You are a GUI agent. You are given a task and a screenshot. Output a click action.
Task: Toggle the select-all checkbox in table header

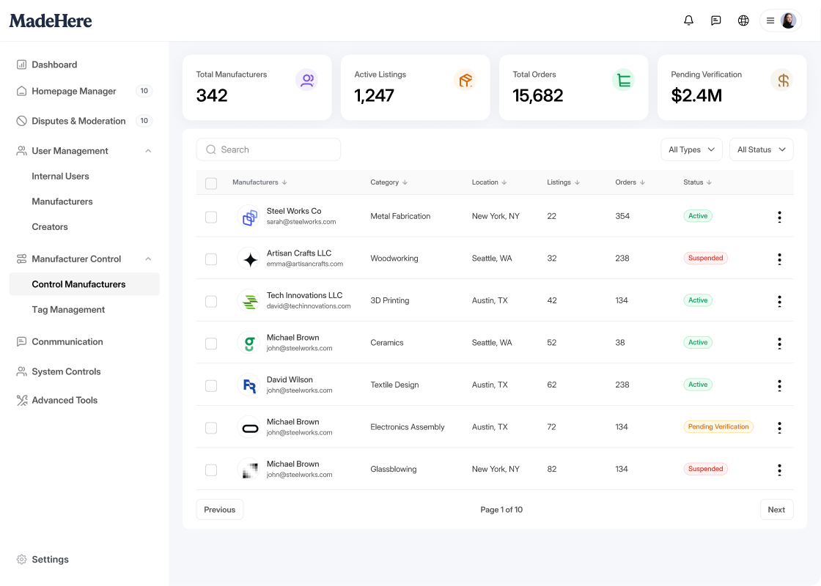pos(211,183)
